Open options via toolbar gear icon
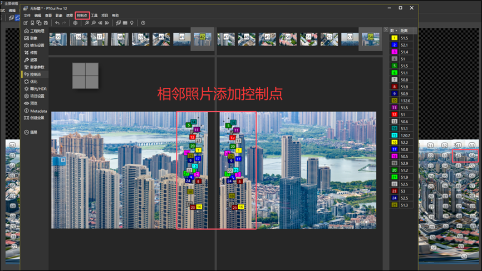Image resolution: width=482 pixels, height=271 pixels. [x=75, y=23]
